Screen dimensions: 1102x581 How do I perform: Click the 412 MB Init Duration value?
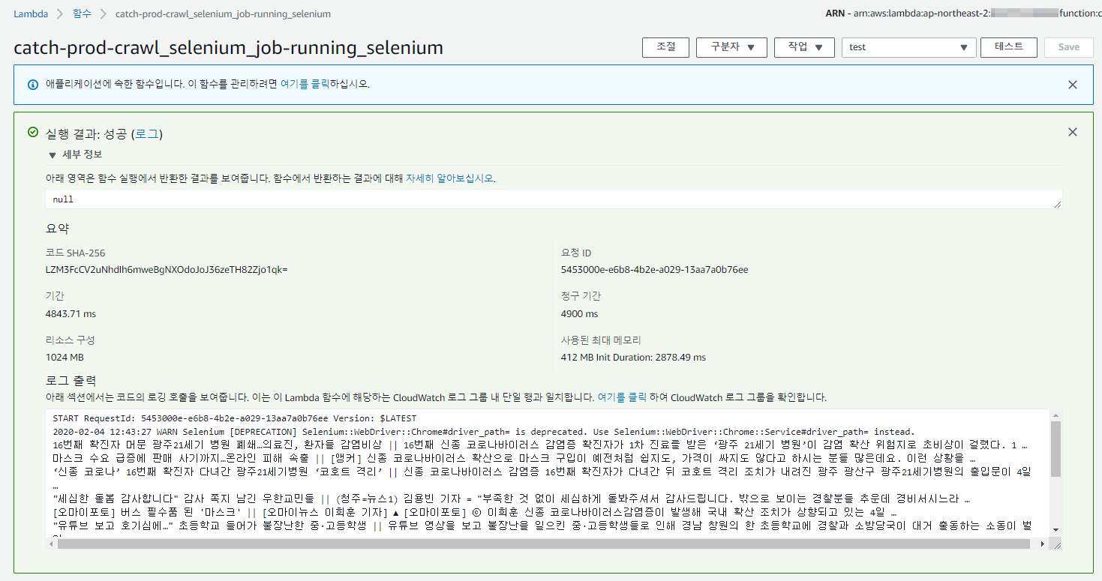click(x=634, y=358)
